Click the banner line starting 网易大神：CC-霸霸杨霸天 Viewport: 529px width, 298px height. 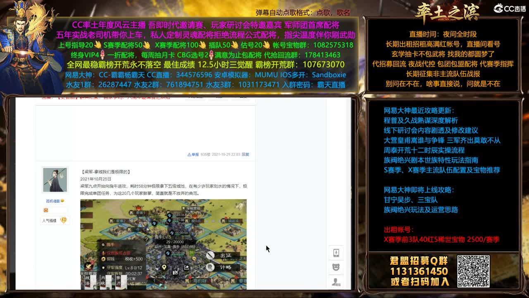click(205, 75)
